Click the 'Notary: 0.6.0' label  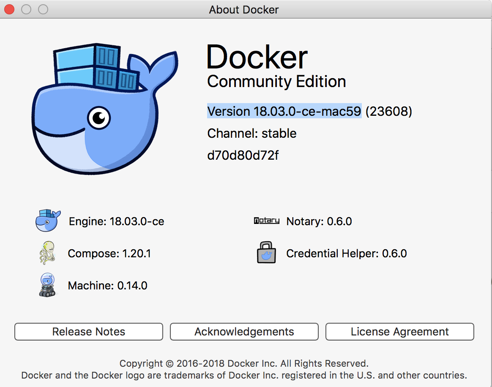point(319,221)
